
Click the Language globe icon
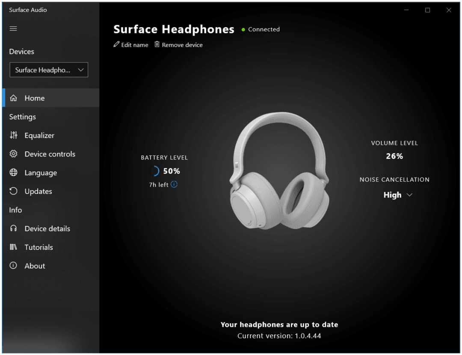pyautogui.click(x=13, y=173)
